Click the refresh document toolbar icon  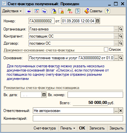tap(37, 11)
